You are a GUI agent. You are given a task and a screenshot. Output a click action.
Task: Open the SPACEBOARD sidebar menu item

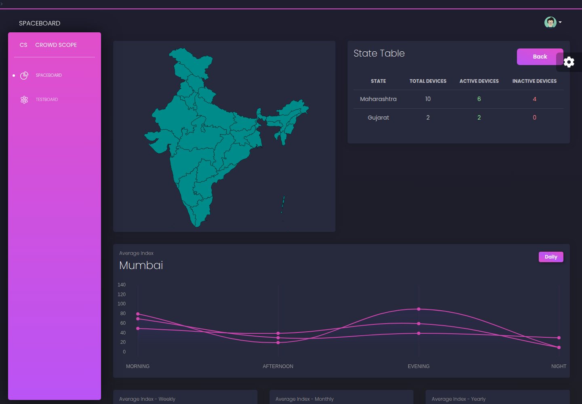pos(48,75)
